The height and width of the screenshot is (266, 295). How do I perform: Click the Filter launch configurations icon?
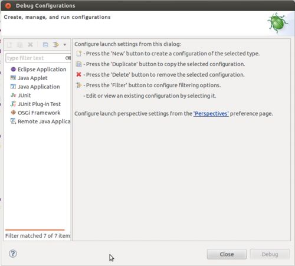click(x=56, y=45)
